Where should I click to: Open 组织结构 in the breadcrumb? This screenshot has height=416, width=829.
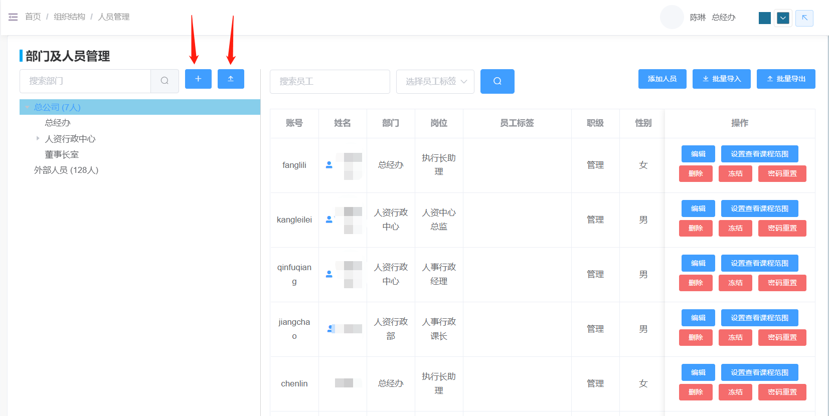click(69, 17)
